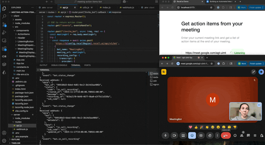The image size is (265, 145).
Task: Open the Copilot icon in VS Code title bar
Action: coord(125,2)
